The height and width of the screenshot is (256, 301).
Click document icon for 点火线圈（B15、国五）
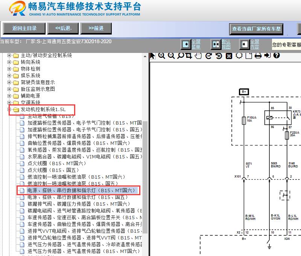point(22,170)
